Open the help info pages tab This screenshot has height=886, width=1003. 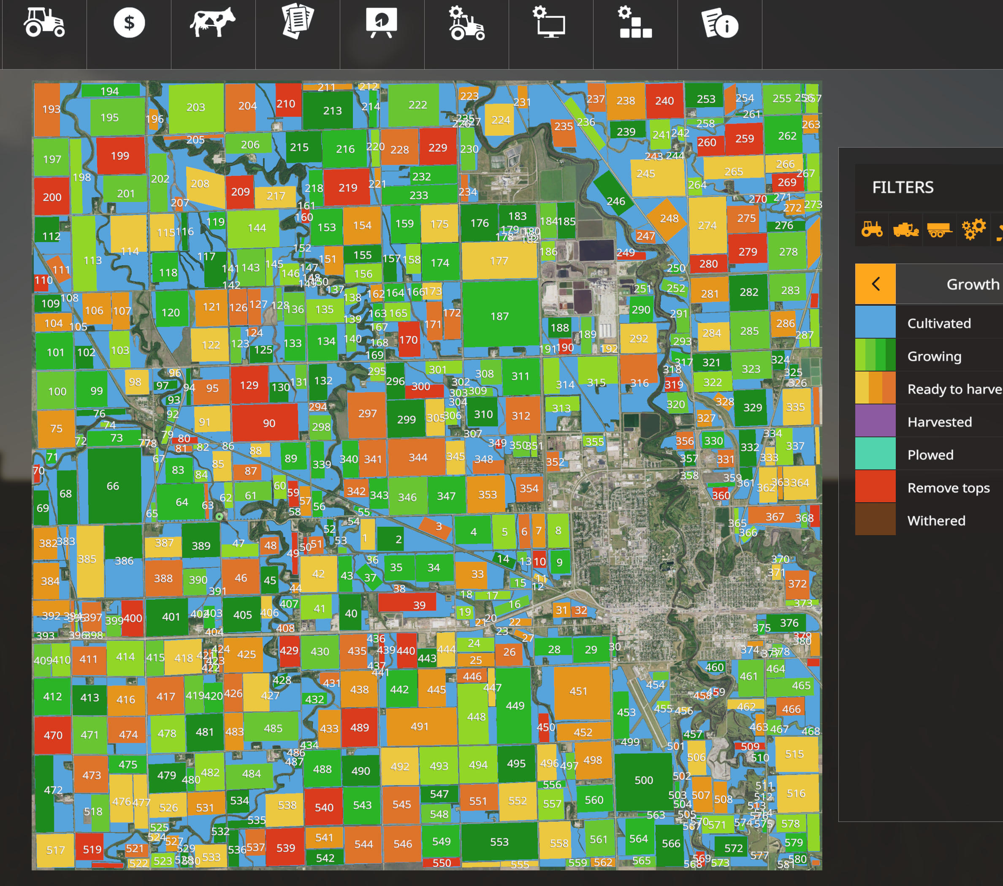tap(719, 22)
